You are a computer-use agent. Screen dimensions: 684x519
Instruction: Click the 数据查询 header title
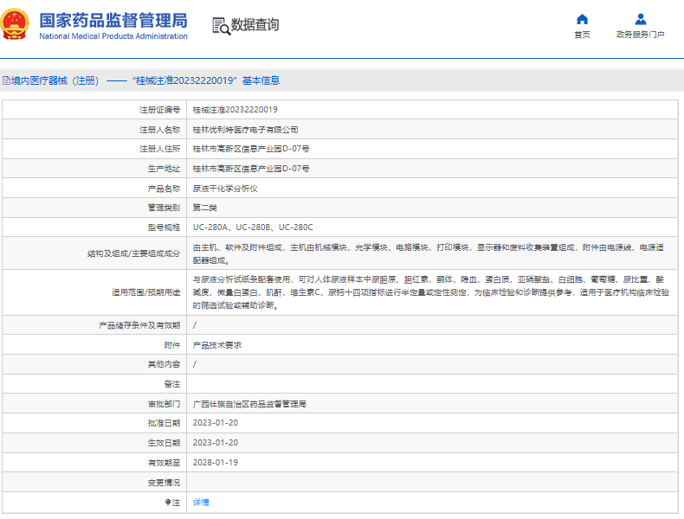(255, 26)
